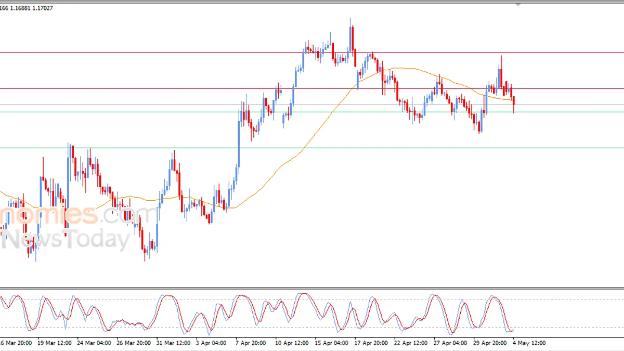624x351 pixels.
Task: Click the 3 Apr 04:00 time label
Action: [212, 343]
